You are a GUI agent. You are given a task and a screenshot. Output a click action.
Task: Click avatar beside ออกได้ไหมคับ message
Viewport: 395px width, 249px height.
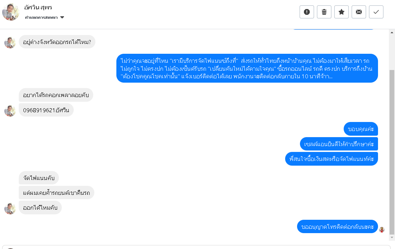[x=10, y=208]
